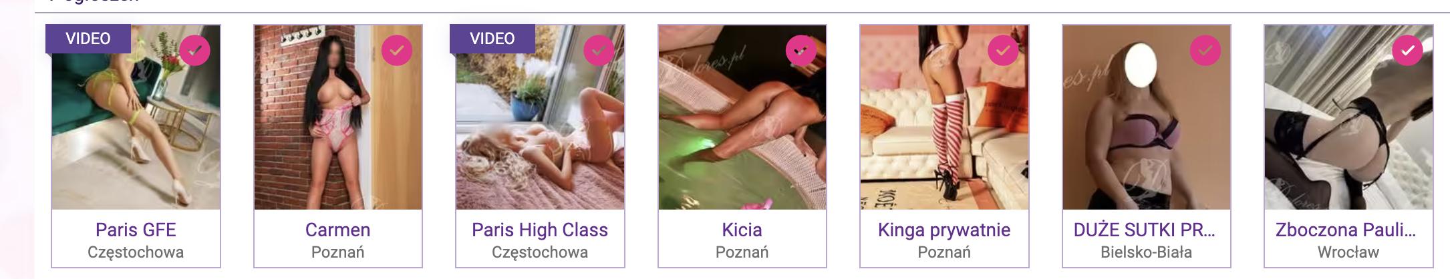Click VIDEO label on Paris GFE card
The width and height of the screenshot is (1450, 279).
tap(88, 39)
